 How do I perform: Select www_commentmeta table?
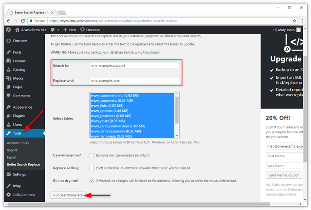(x=132, y=96)
